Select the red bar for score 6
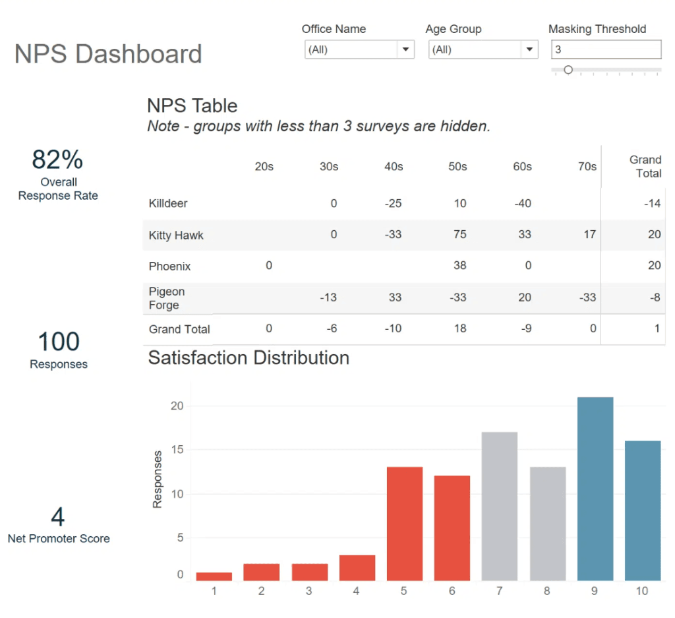675x618 pixels. pos(452,528)
